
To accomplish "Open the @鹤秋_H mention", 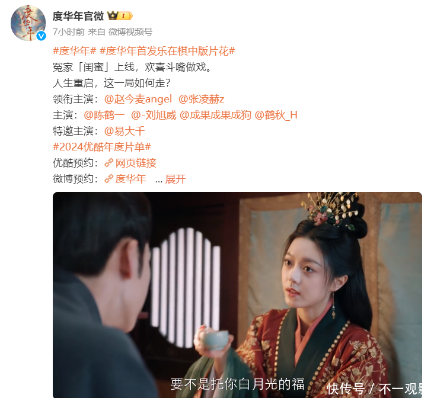I will coord(276,115).
